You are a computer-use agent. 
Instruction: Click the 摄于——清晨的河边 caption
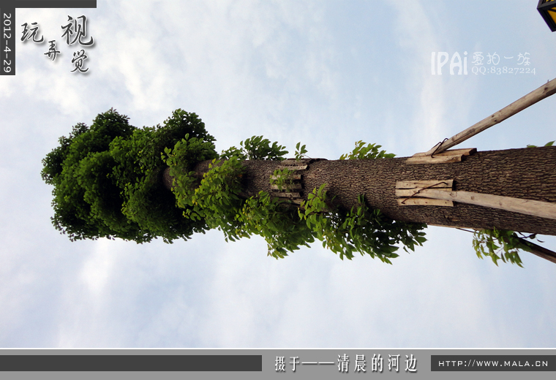coord(345,363)
